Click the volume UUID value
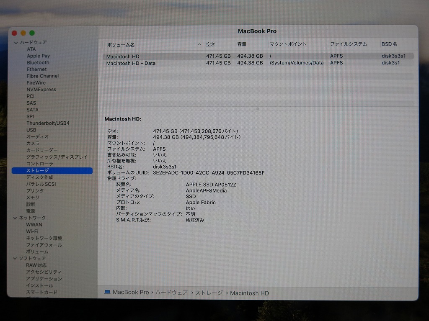This screenshot has width=429, height=321. tap(209, 173)
